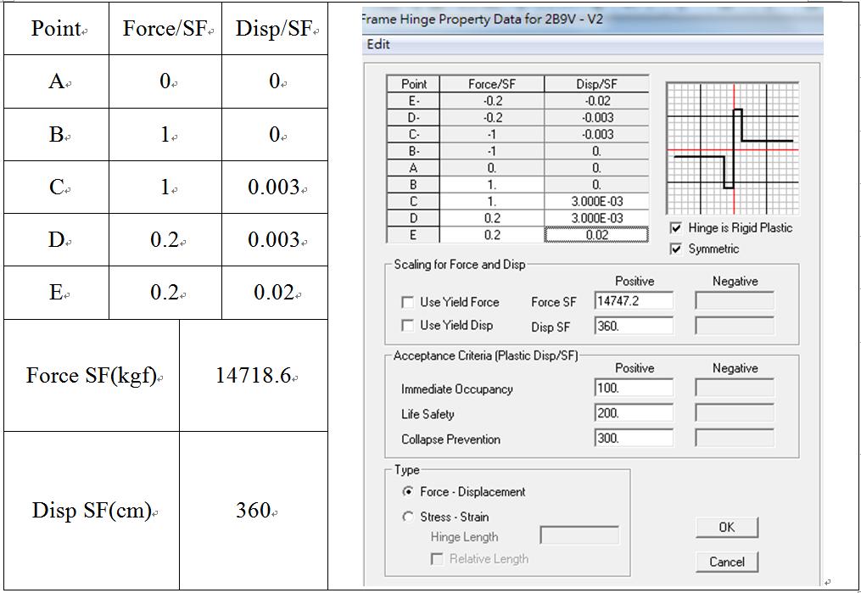The width and height of the screenshot is (861, 593).
Task: Open the Edit menu in the hinge dialog
Action: (x=378, y=44)
